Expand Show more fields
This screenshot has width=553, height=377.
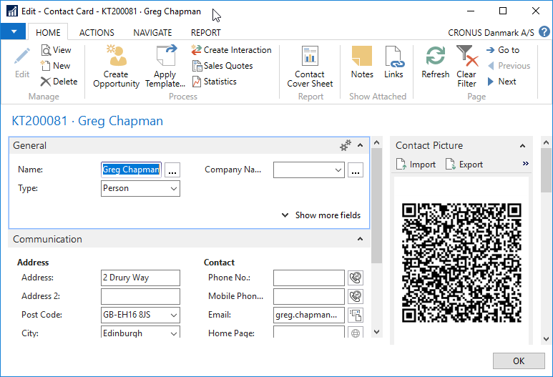[321, 215]
